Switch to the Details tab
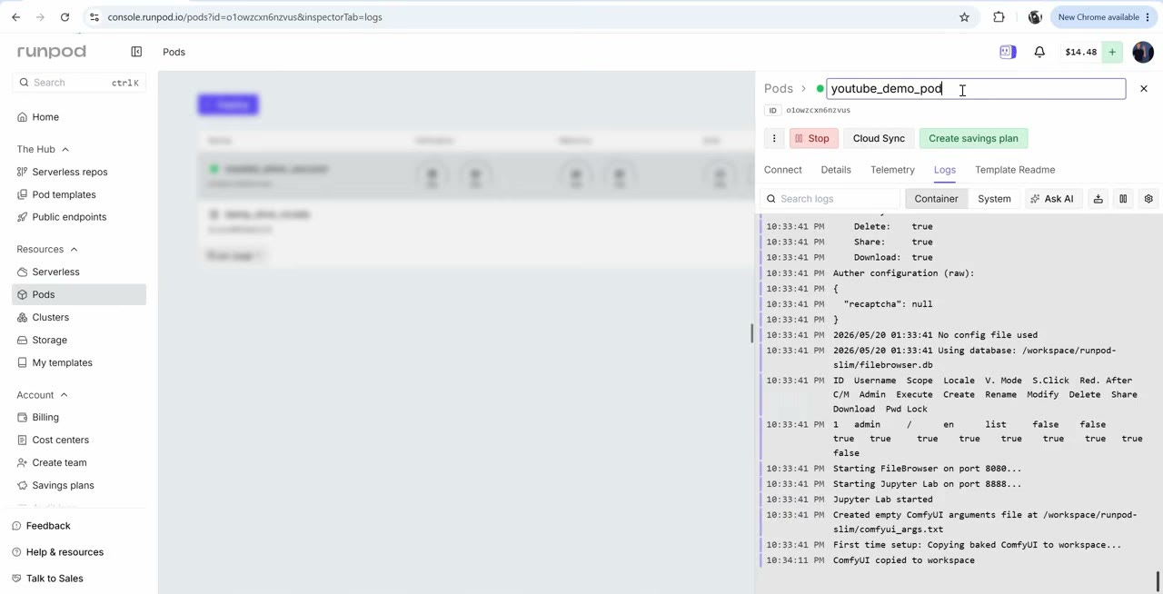This screenshot has width=1163, height=594. (x=836, y=170)
